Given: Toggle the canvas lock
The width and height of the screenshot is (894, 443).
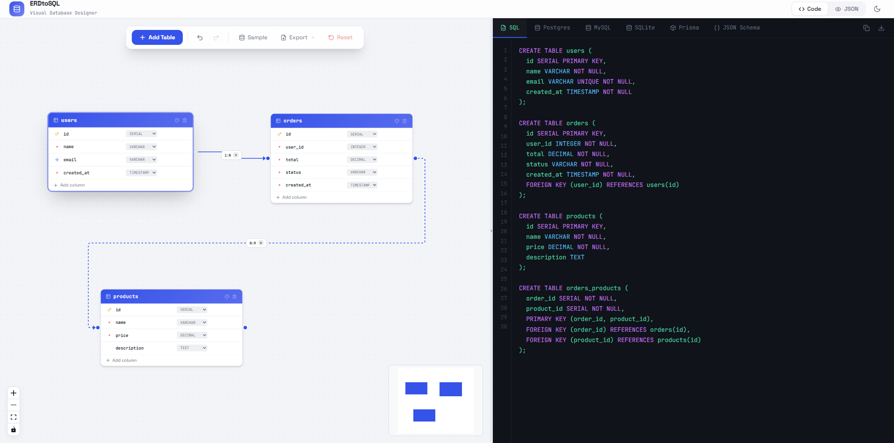Looking at the screenshot, I should [x=13, y=429].
